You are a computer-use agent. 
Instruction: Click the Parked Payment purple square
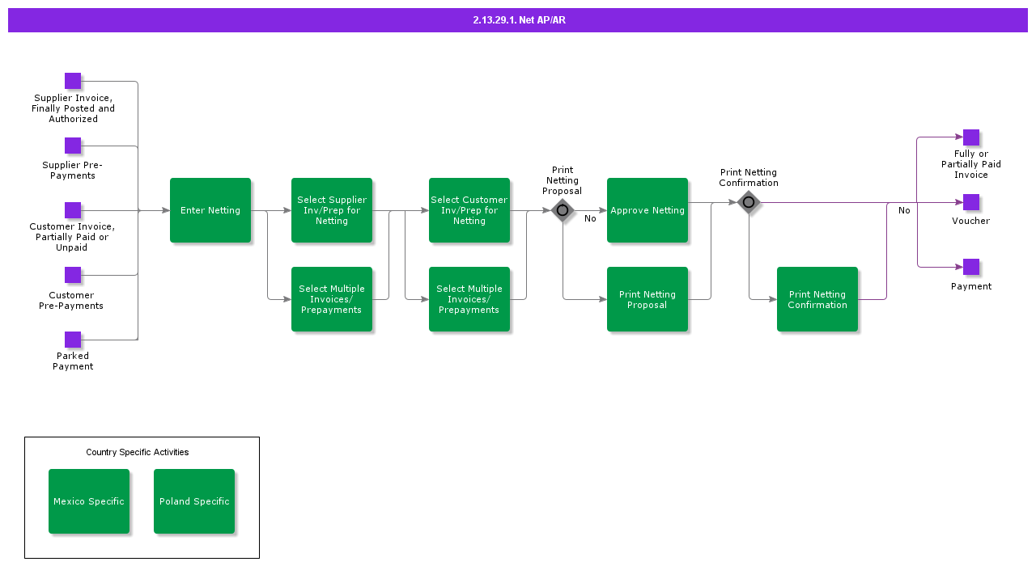tap(73, 340)
